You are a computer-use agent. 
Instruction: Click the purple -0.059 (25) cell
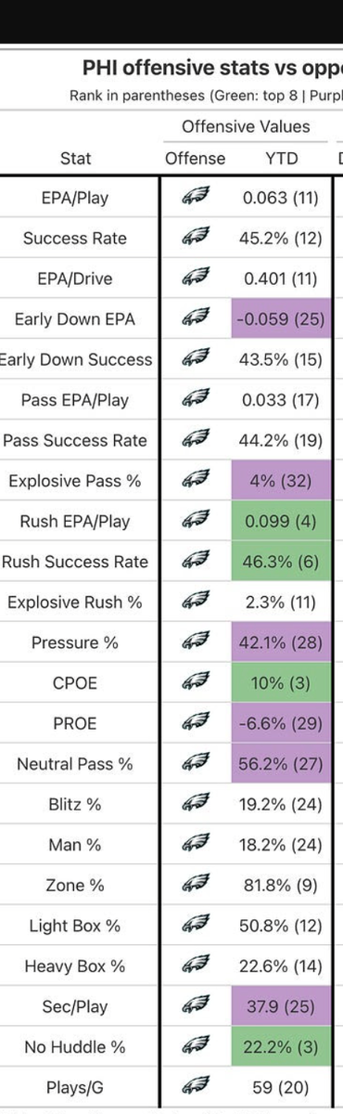(282, 318)
